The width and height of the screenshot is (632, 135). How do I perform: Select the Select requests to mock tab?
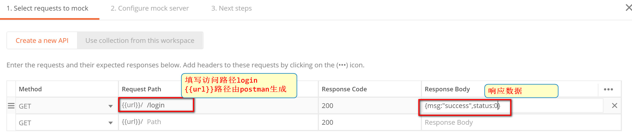47,8
